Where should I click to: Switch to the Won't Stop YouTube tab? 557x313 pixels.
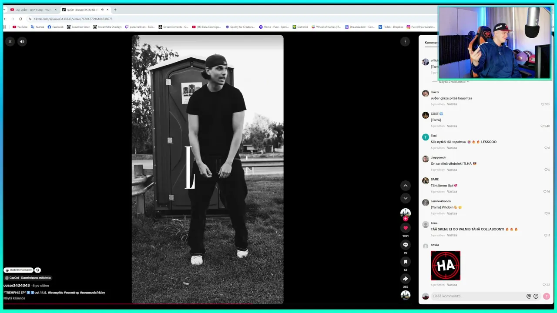34,10
